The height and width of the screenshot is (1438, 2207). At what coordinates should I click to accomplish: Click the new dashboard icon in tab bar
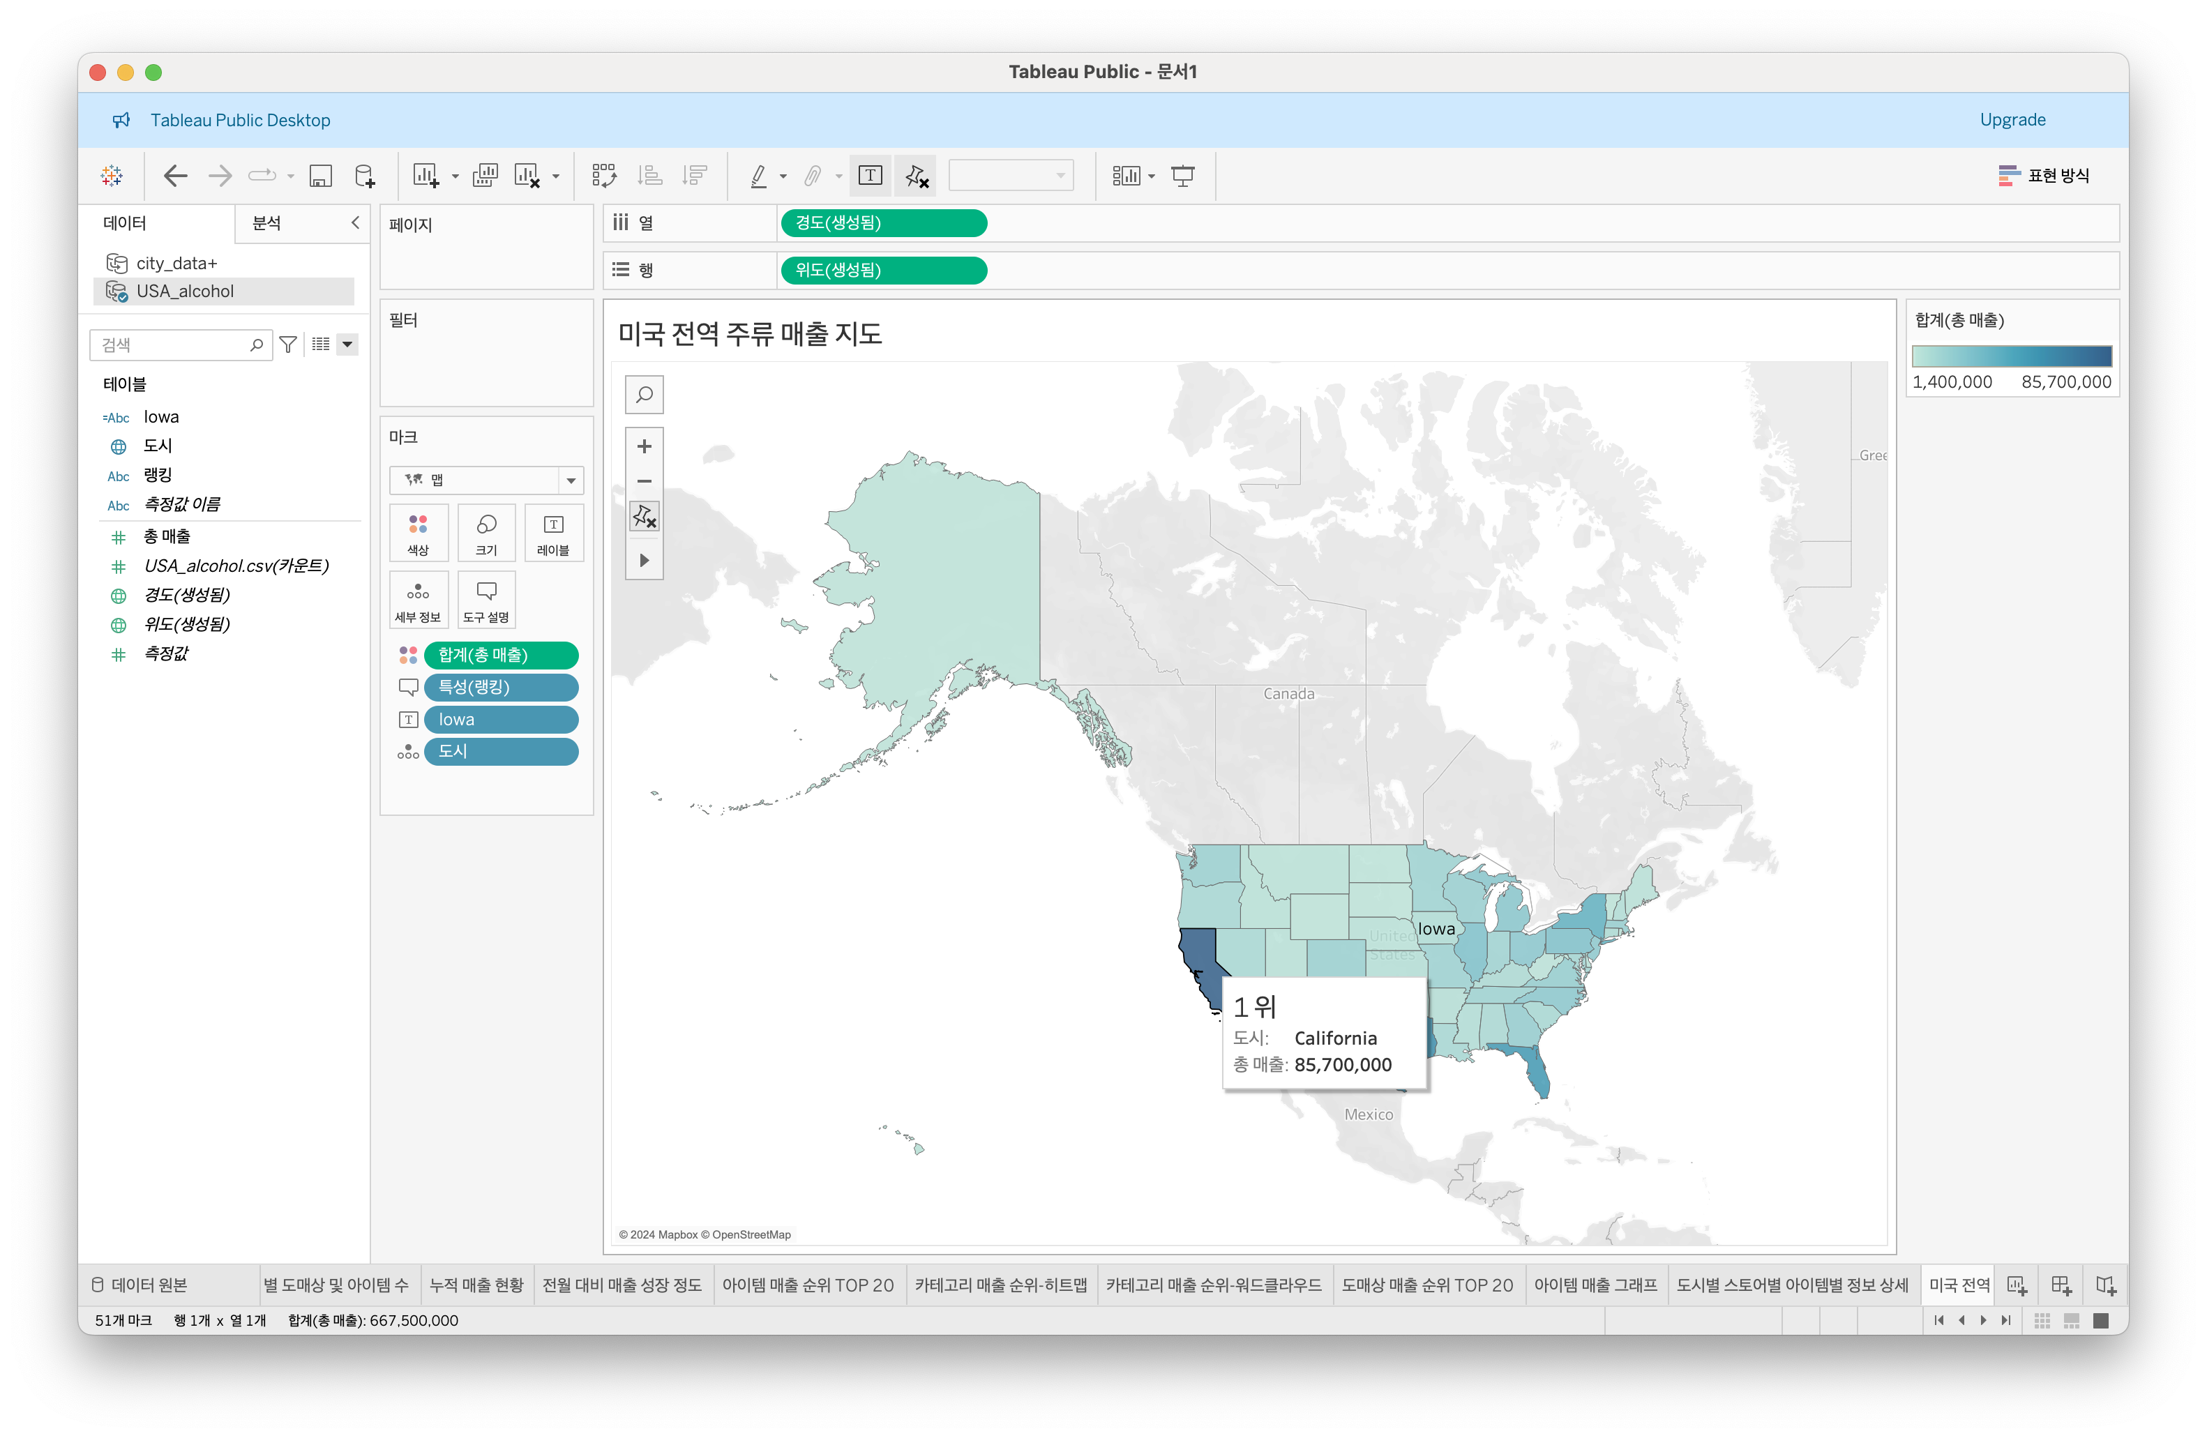(x=2061, y=1285)
